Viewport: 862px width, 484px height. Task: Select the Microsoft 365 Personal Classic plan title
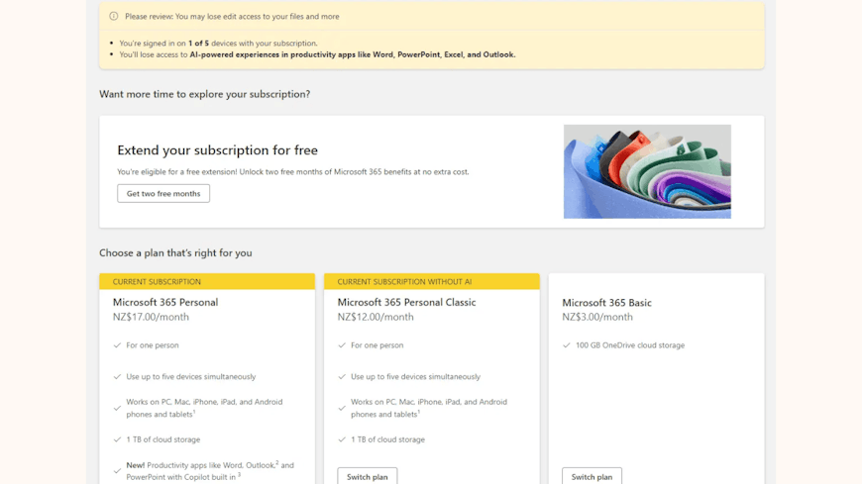407,302
